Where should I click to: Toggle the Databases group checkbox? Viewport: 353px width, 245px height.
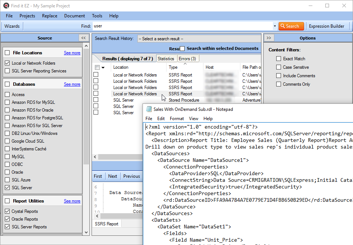pyautogui.click(x=7, y=84)
